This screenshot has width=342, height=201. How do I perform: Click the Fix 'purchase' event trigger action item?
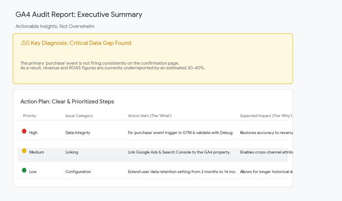coord(180,133)
